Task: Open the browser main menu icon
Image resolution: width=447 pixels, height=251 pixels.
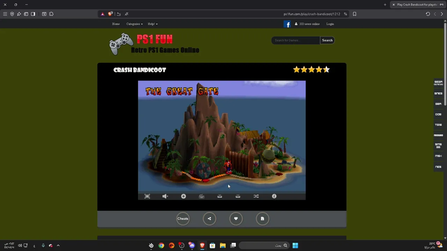Action: coord(5,14)
